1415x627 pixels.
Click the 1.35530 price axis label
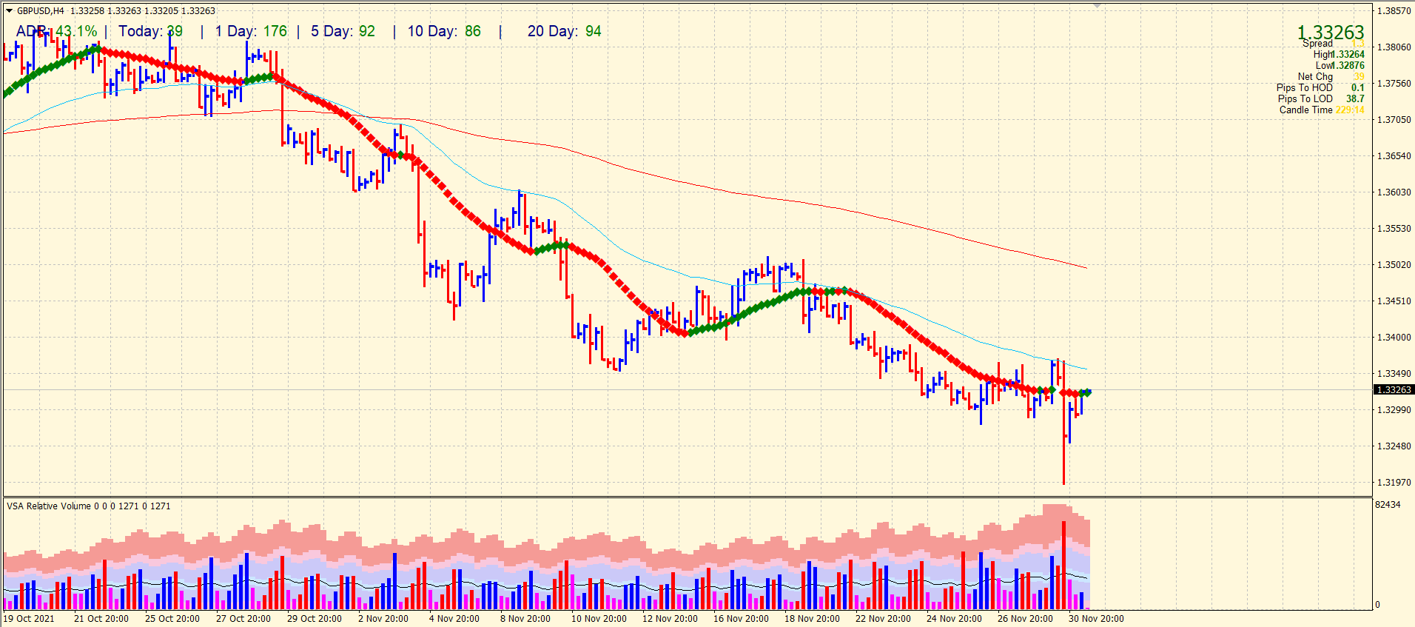(x=1394, y=229)
